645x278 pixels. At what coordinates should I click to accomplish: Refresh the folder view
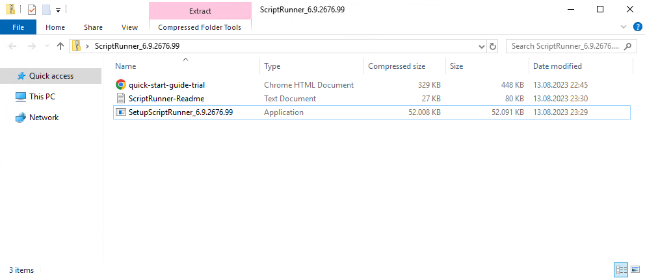coord(493,46)
